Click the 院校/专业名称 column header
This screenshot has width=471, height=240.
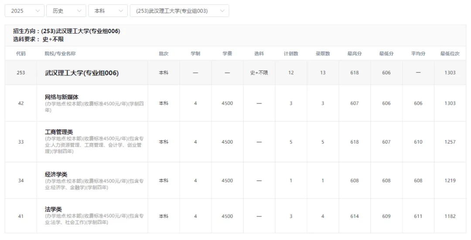60,54
